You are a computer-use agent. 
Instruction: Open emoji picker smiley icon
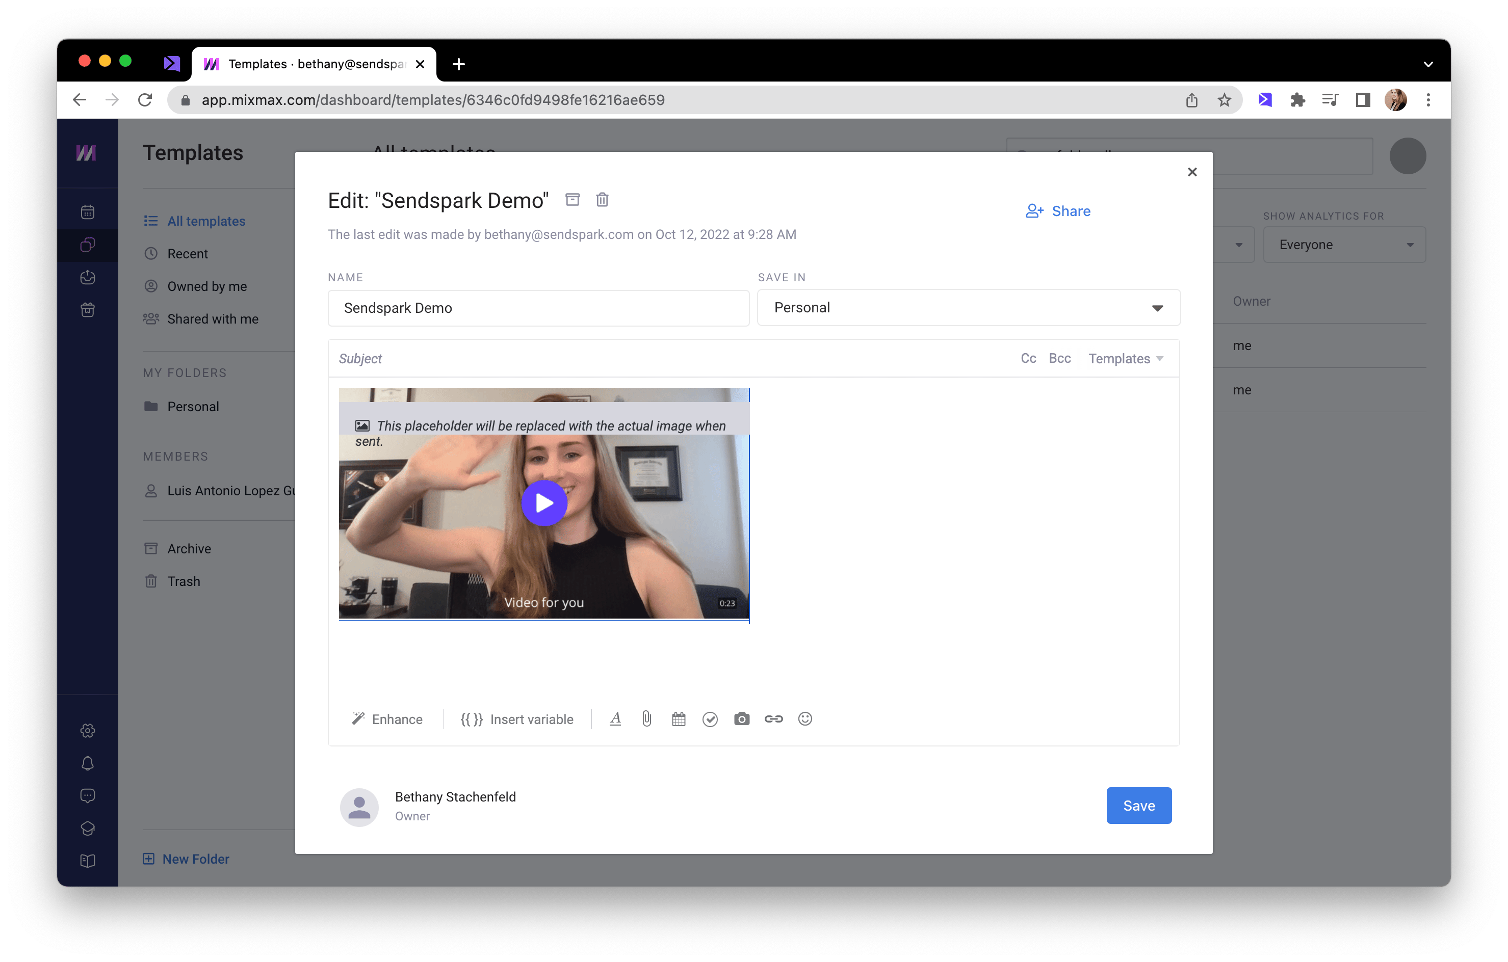coord(805,719)
